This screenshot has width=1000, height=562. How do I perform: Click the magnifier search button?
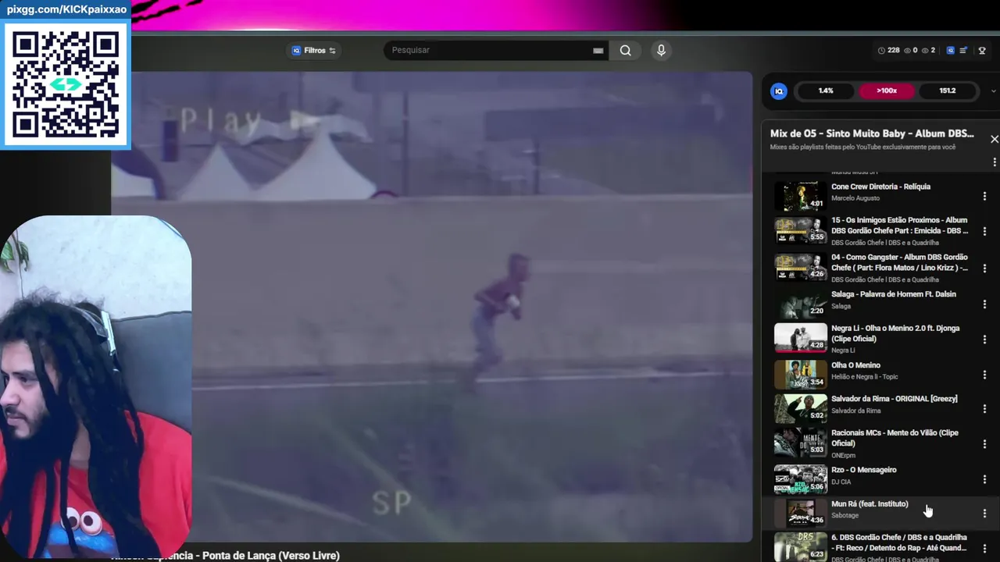coord(626,51)
